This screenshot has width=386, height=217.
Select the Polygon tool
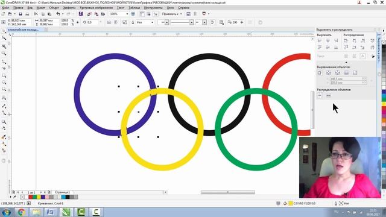tap(4, 89)
